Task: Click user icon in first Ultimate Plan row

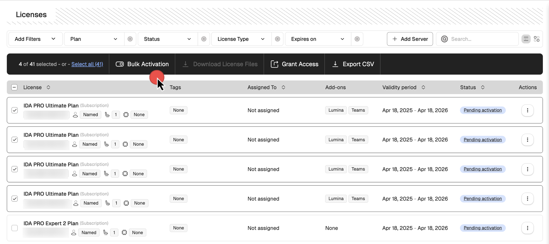Action: (x=75, y=115)
